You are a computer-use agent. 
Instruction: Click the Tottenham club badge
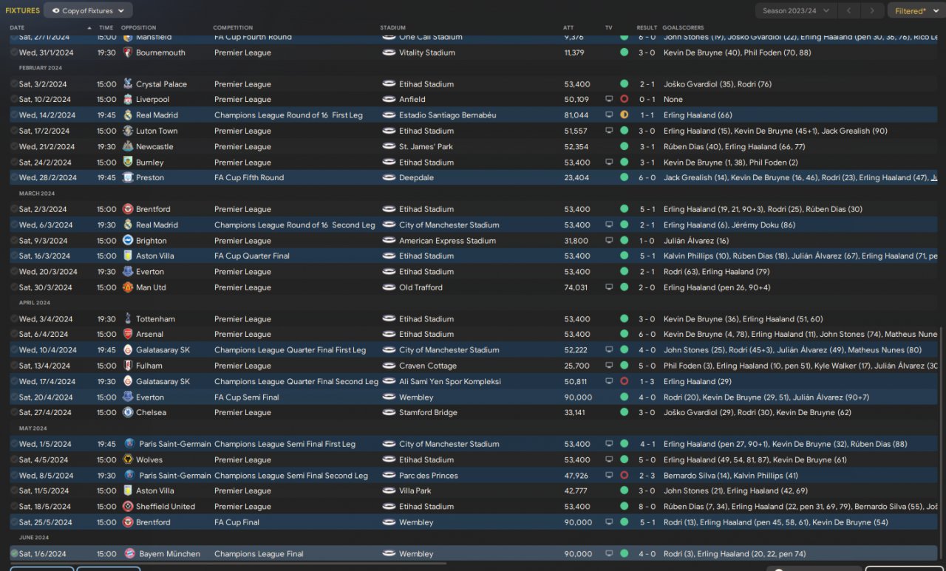tap(128, 319)
